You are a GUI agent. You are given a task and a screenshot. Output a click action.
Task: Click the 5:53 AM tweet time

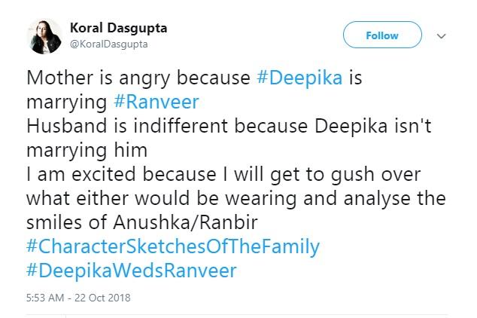point(49,298)
